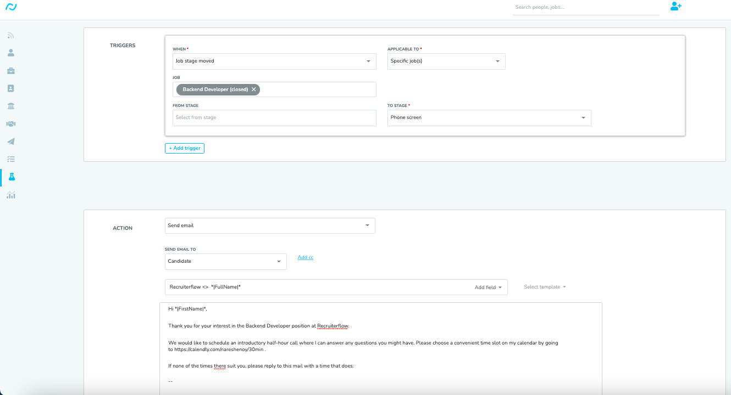Open the Jobs section via the briefcase icon
Viewport: 731px width, 395px height.
click(x=11, y=71)
